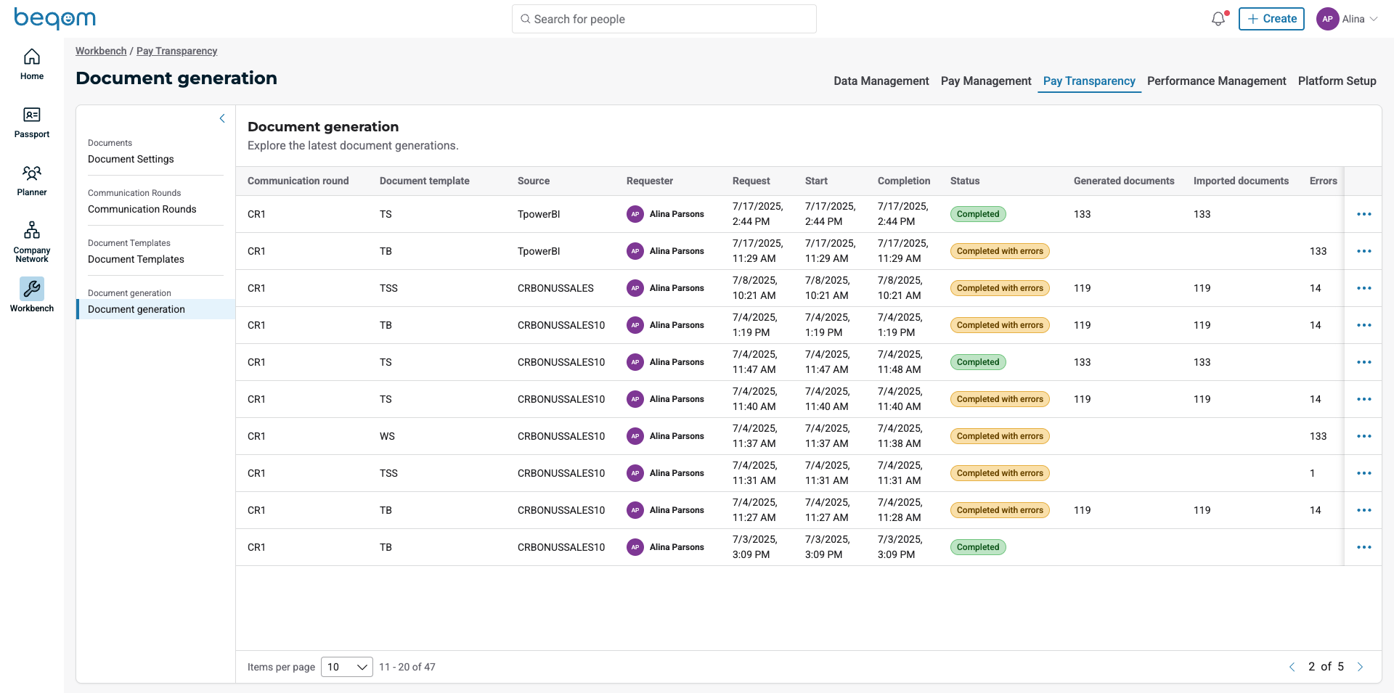Follow the Workbench breadcrumb link
This screenshot has width=1394, height=693.
coord(101,51)
